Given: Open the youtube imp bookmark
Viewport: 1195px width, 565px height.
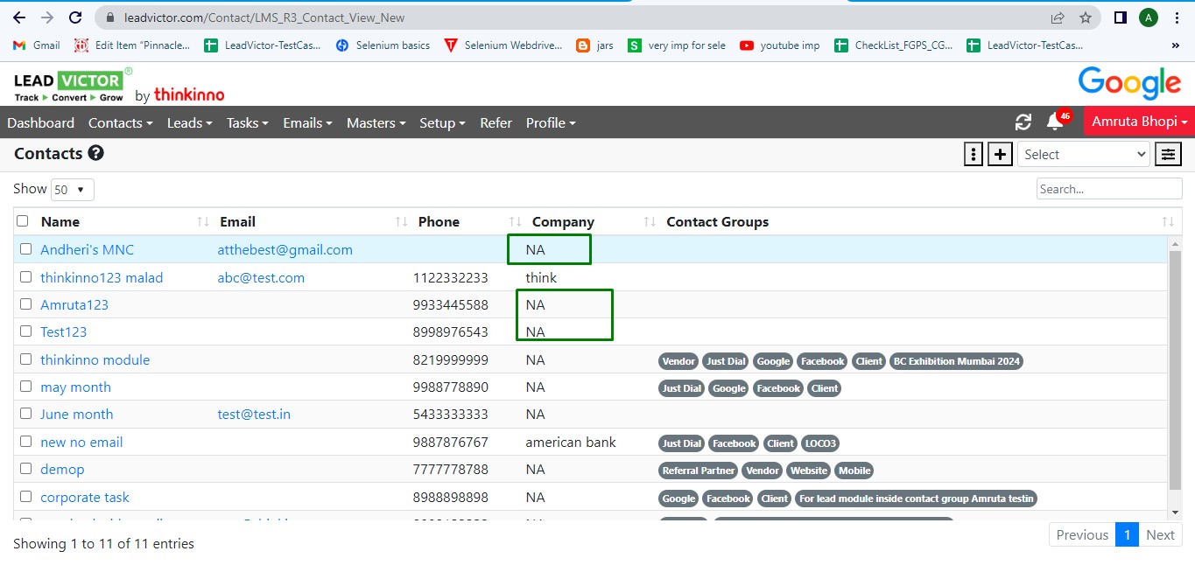Looking at the screenshot, I should (780, 45).
